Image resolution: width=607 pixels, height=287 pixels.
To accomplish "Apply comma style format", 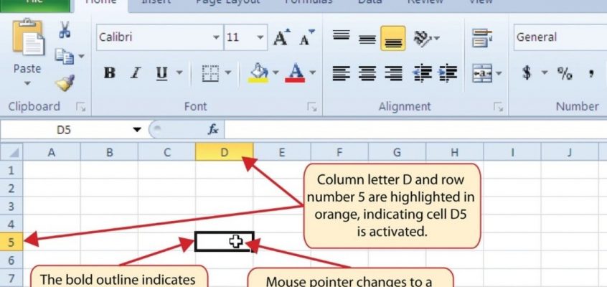I will (x=591, y=72).
